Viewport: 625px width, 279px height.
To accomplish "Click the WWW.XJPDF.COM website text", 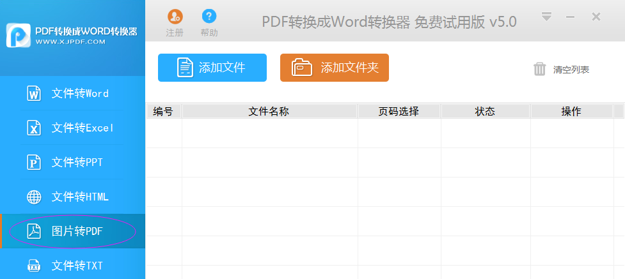I will 70,41.
